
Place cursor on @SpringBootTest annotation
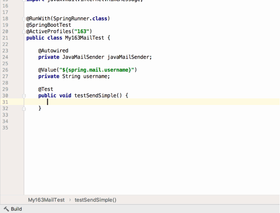click(x=49, y=25)
